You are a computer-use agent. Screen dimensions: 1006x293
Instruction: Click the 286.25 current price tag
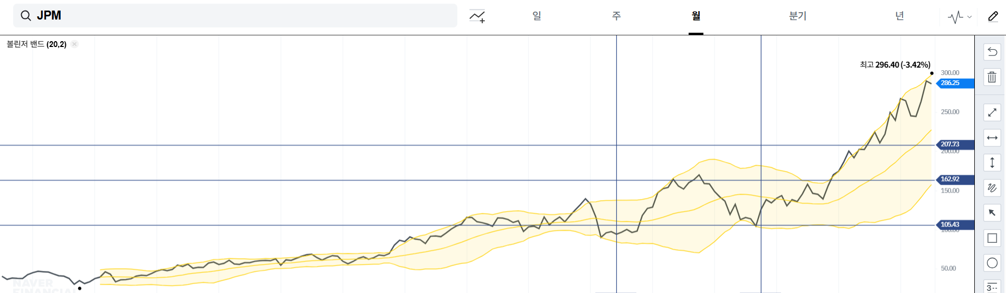(x=955, y=83)
